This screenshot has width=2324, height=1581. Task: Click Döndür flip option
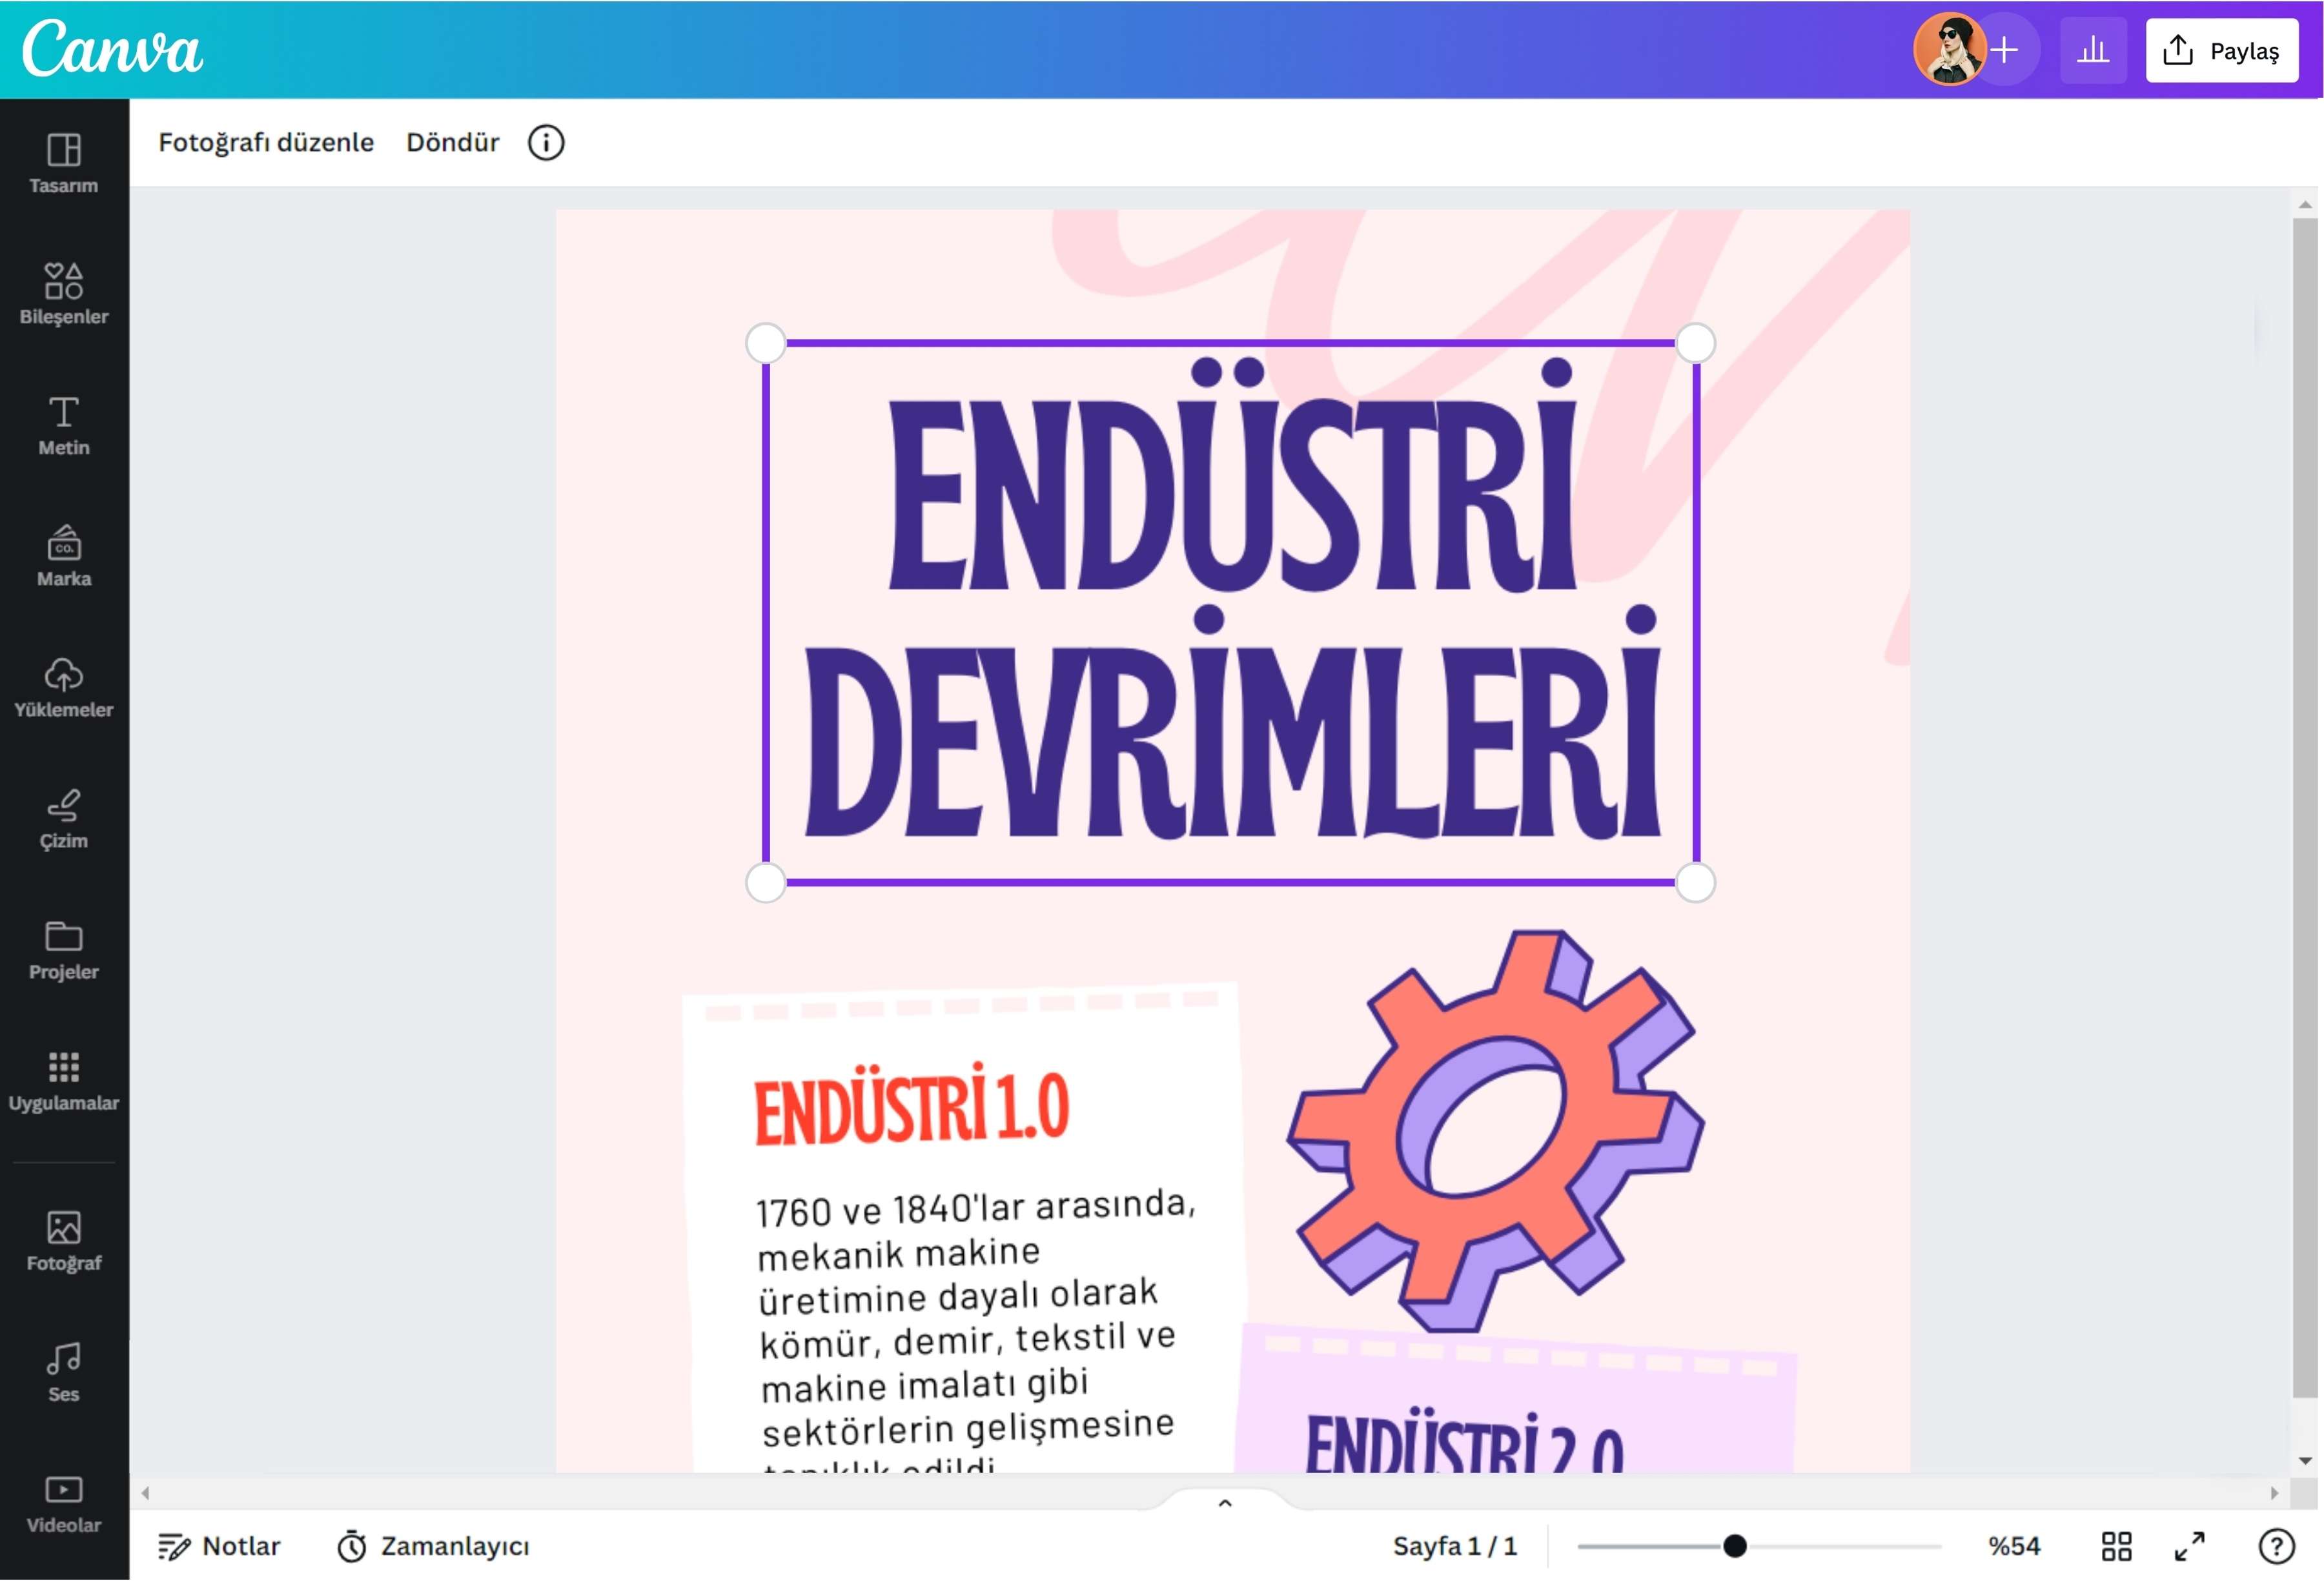click(452, 142)
